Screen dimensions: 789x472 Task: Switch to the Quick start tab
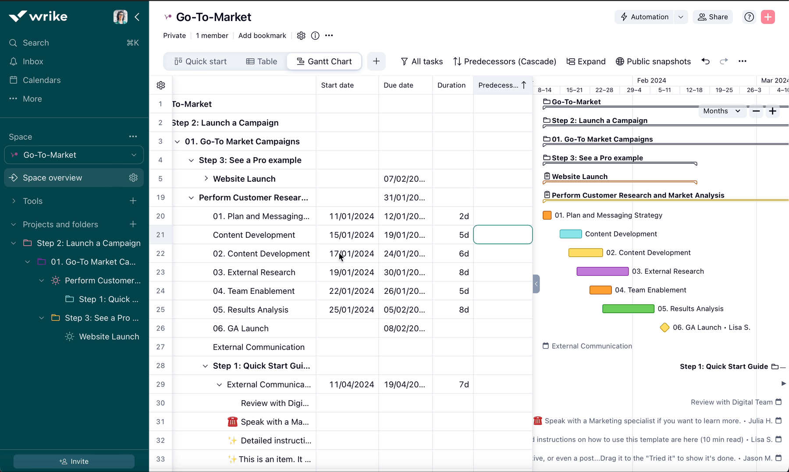[x=201, y=61]
